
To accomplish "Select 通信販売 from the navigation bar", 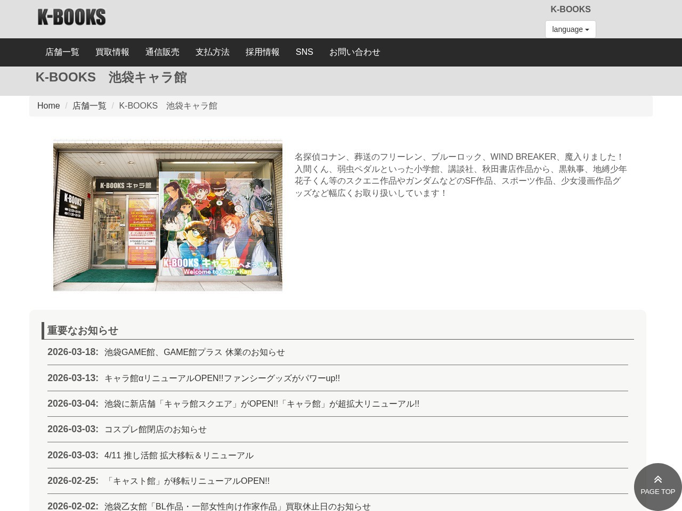I will click(x=162, y=52).
